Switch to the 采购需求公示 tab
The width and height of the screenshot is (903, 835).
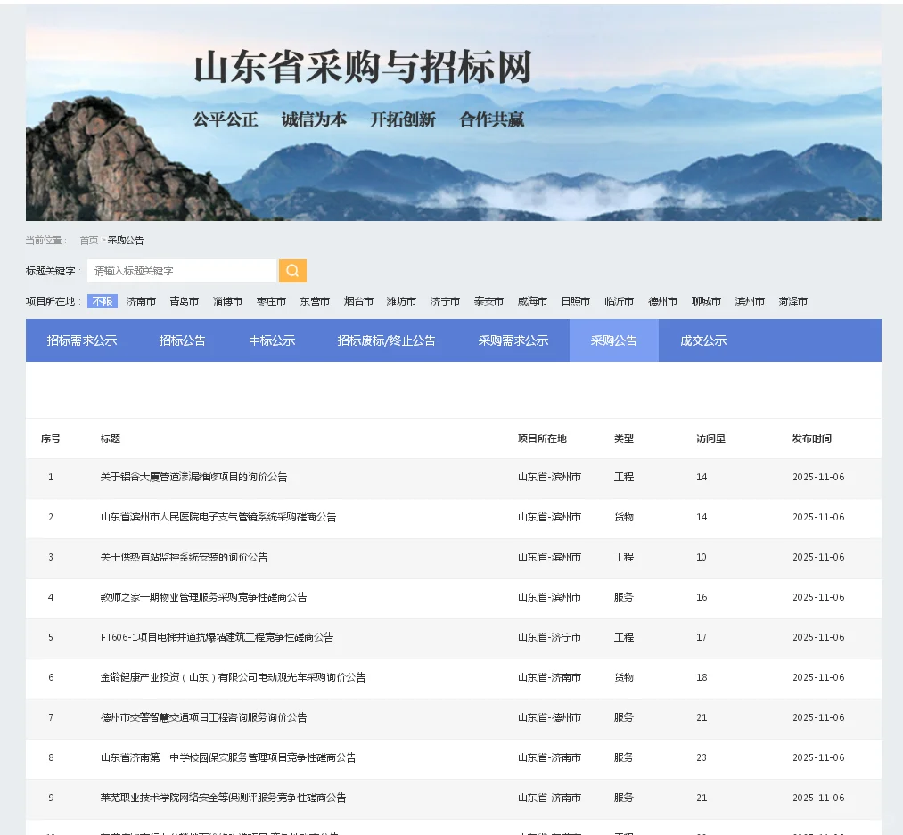pos(513,340)
